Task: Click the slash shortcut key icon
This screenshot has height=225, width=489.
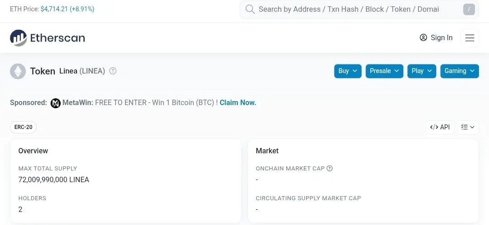Action: pos(469,9)
